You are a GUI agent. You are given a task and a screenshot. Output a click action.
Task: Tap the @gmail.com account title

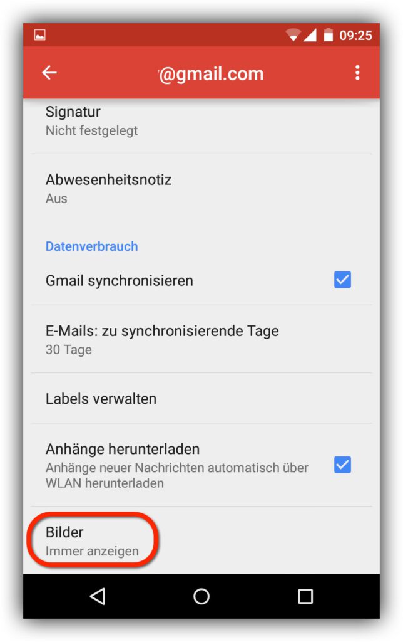pyautogui.click(x=211, y=74)
